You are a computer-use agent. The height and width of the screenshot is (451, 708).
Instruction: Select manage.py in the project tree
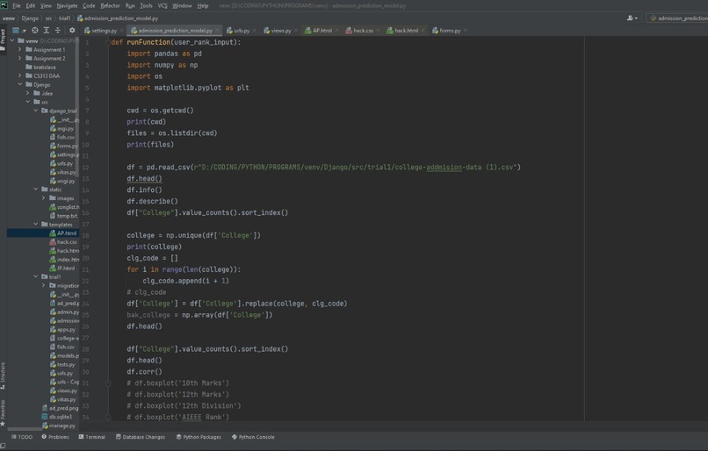coord(59,426)
